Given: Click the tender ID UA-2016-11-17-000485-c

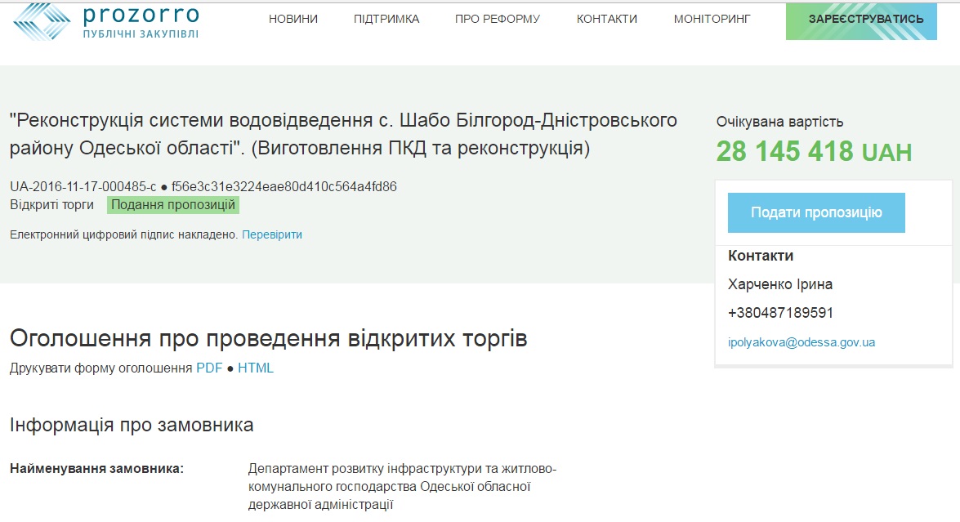Looking at the screenshot, I should coord(83,186).
